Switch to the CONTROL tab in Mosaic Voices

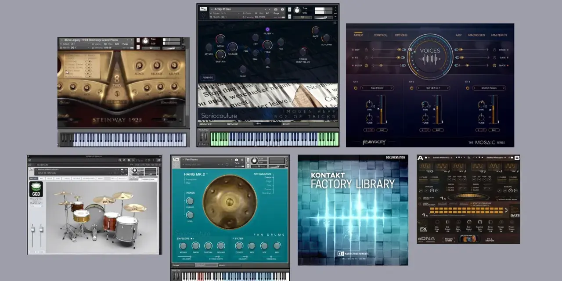click(380, 35)
